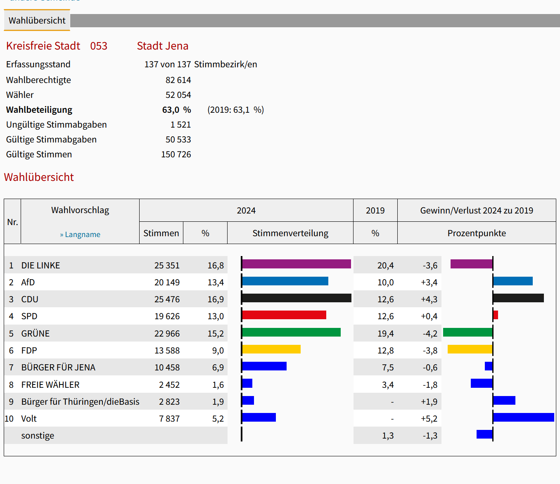Screen dimensions: 560x484
Task: Click the Gültige Stimmen value 150 726
Action: [176, 154]
